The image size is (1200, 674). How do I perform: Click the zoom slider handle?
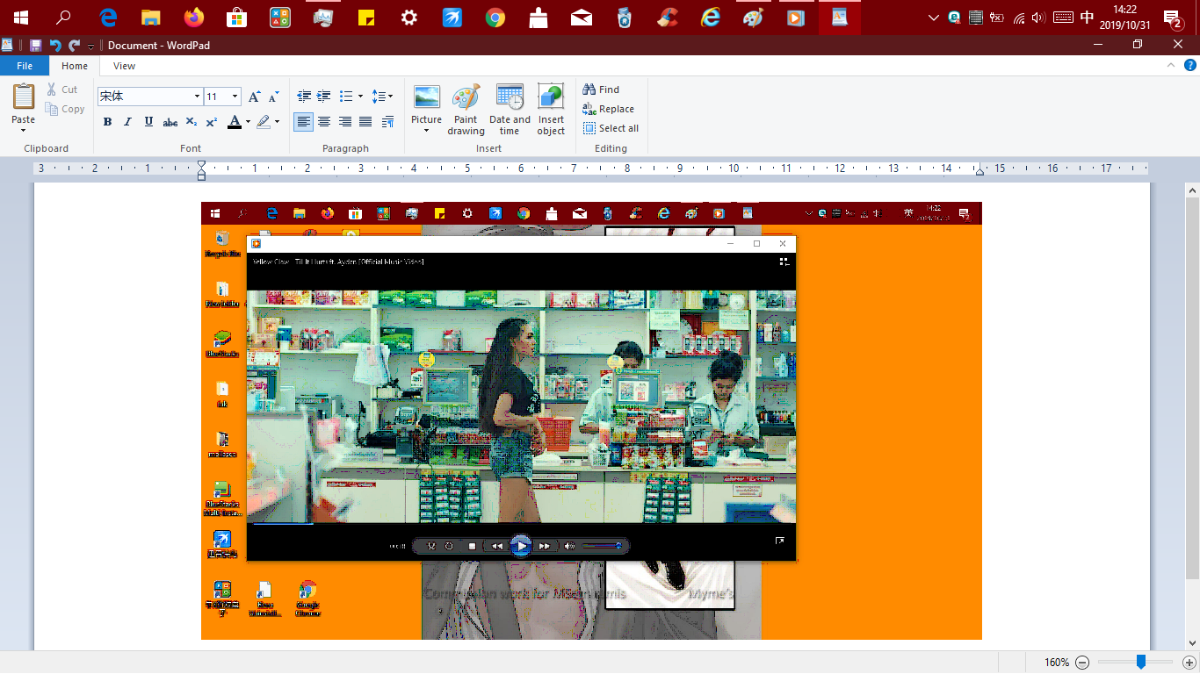tap(1141, 662)
